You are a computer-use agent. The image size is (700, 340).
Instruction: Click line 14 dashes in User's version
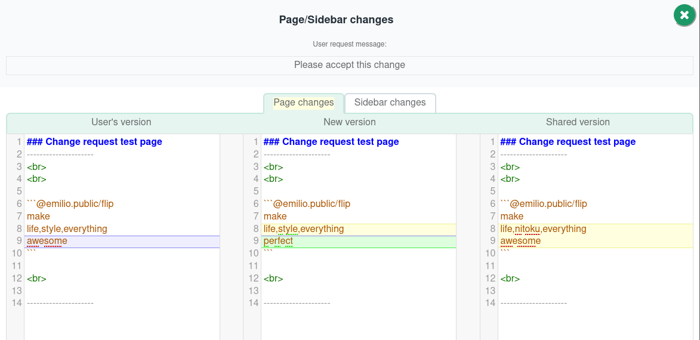(x=60, y=303)
